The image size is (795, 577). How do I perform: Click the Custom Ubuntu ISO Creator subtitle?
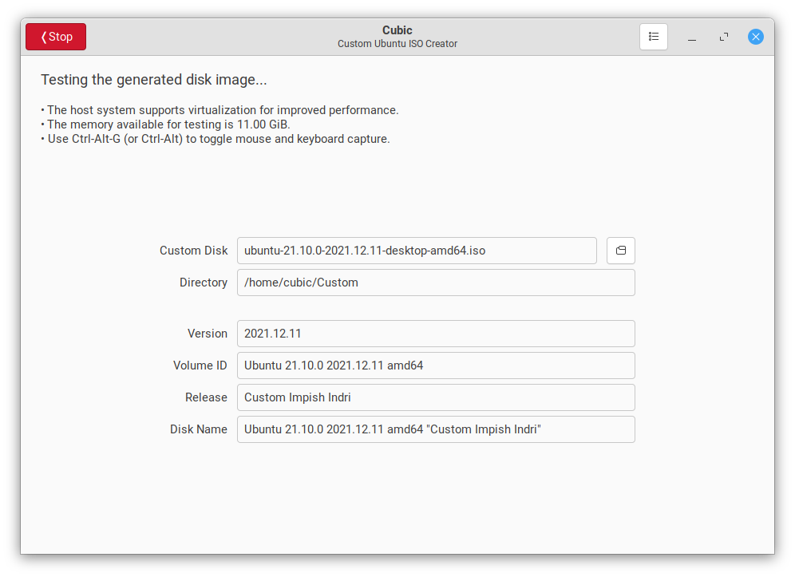click(397, 44)
